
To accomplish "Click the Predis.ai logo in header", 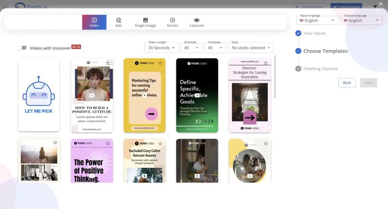I will pyautogui.click(x=31, y=6).
